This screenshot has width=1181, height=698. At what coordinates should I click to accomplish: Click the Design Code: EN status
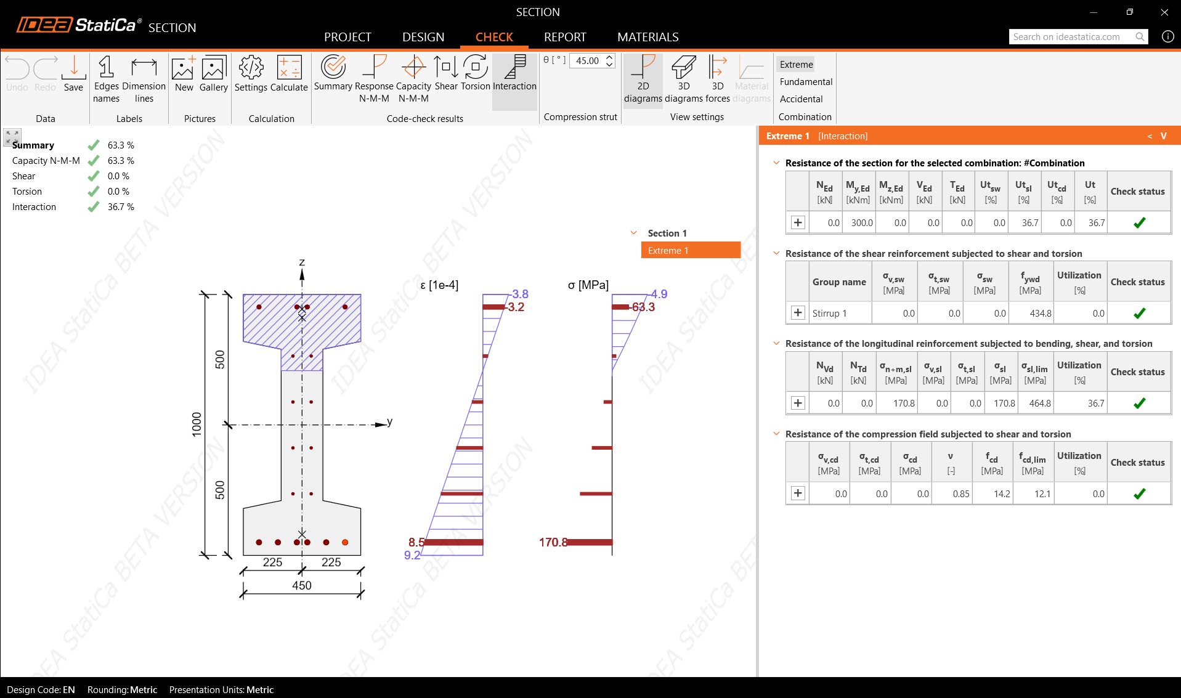[41, 690]
